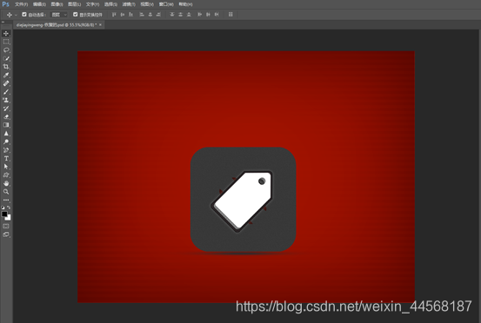Select the Gradient tool
Screen dimensions: 481x323
6,125
